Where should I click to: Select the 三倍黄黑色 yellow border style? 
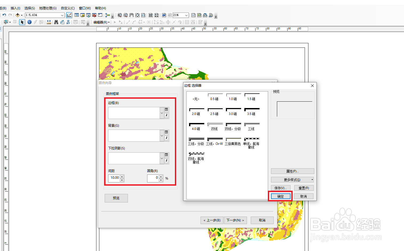pyautogui.click(x=233, y=142)
